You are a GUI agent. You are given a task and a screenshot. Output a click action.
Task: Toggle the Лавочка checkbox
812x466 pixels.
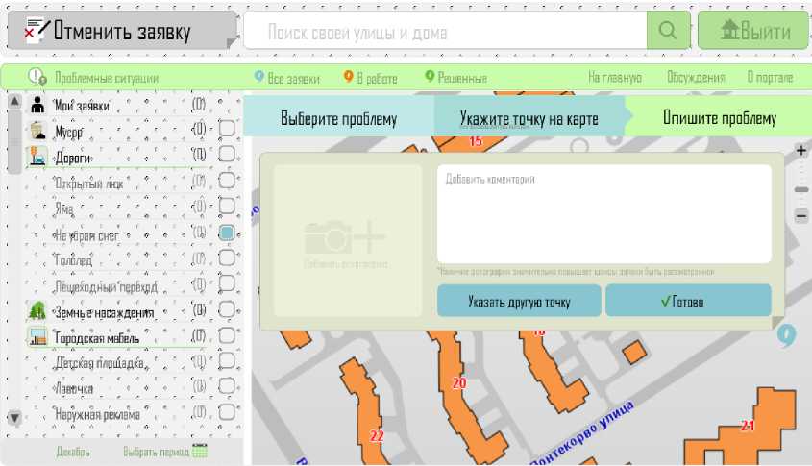tap(227, 386)
